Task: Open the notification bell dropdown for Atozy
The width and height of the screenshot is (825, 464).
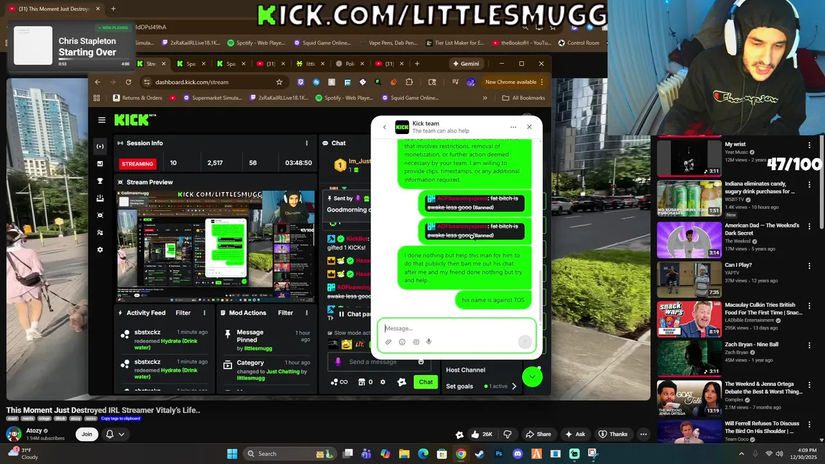Action: (115, 434)
